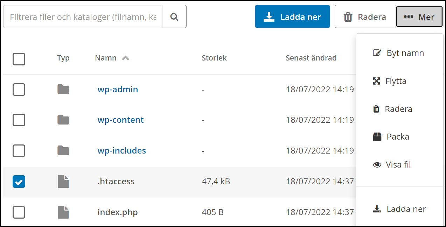Click the blue Ladda ner button

[x=292, y=16]
